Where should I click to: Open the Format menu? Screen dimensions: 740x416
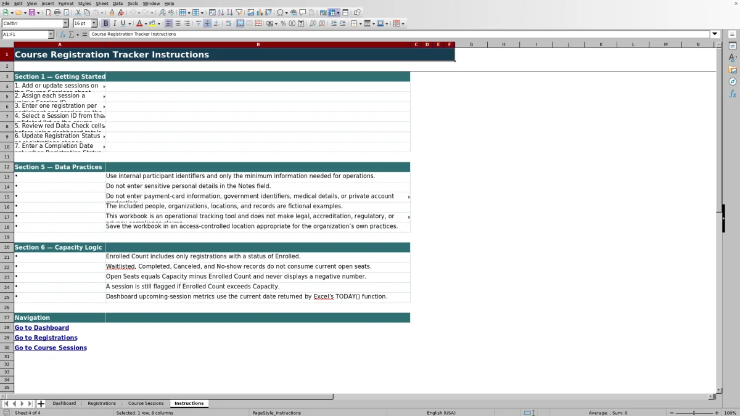click(66, 4)
